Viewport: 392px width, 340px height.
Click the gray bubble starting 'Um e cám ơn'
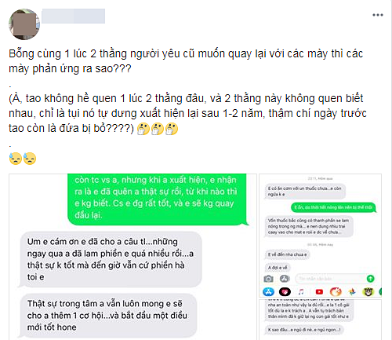click(111, 259)
